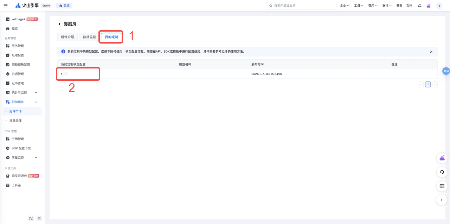
Task: Click the 模型名称 column header
Action: point(185,65)
